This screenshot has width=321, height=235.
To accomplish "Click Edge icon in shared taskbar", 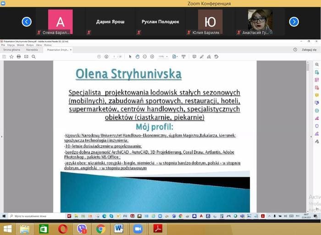I will pos(104,216).
